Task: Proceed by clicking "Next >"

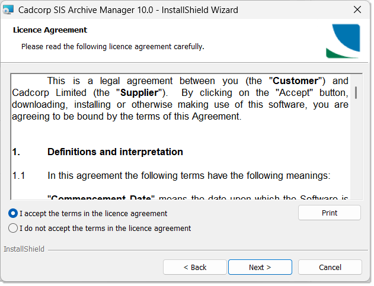Action: 260,268
